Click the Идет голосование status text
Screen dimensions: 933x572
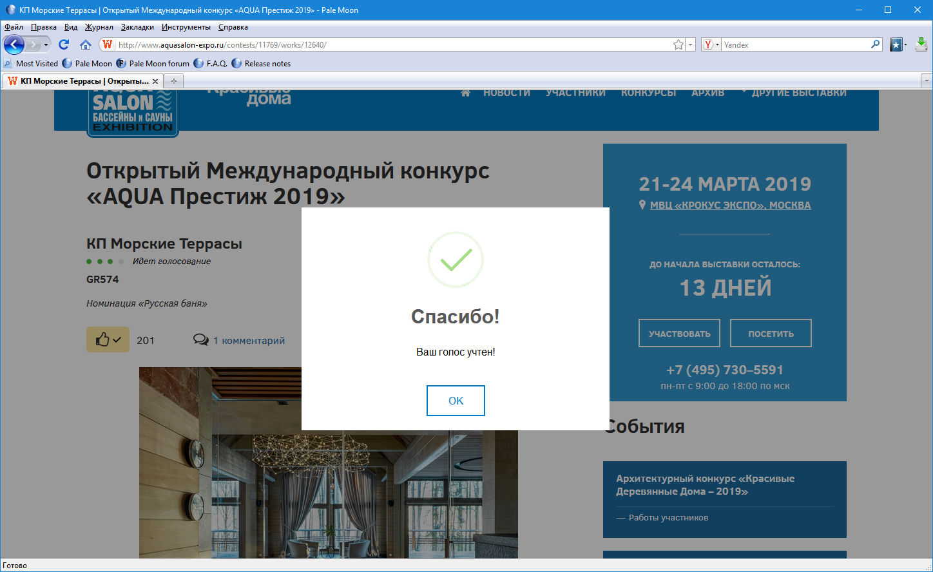coord(171,262)
